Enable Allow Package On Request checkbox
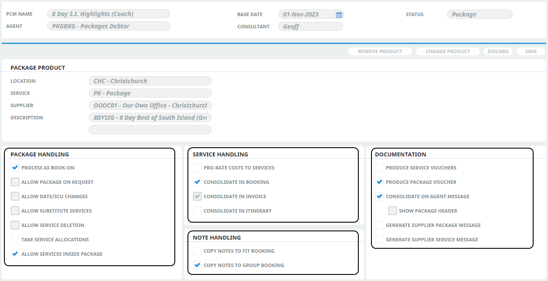This screenshot has height=281, width=548. click(15, 182)
